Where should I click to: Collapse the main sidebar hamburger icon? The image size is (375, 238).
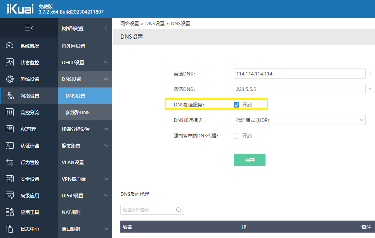click(29, 28)
